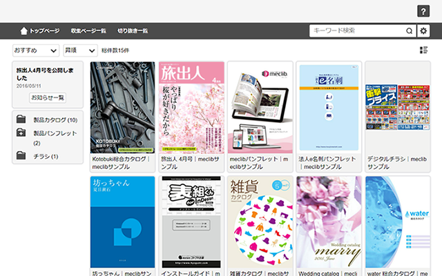The width and height of the screenshot is (442, 276).
Task: Open the 昇順 order dropdown
Action: point(80,50)
